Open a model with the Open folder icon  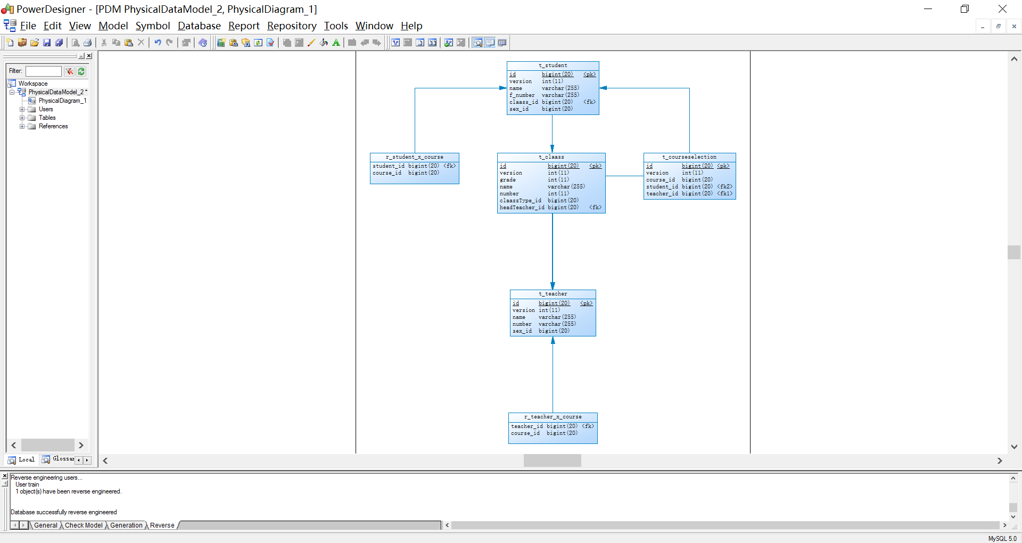click(x=35, y=43)
